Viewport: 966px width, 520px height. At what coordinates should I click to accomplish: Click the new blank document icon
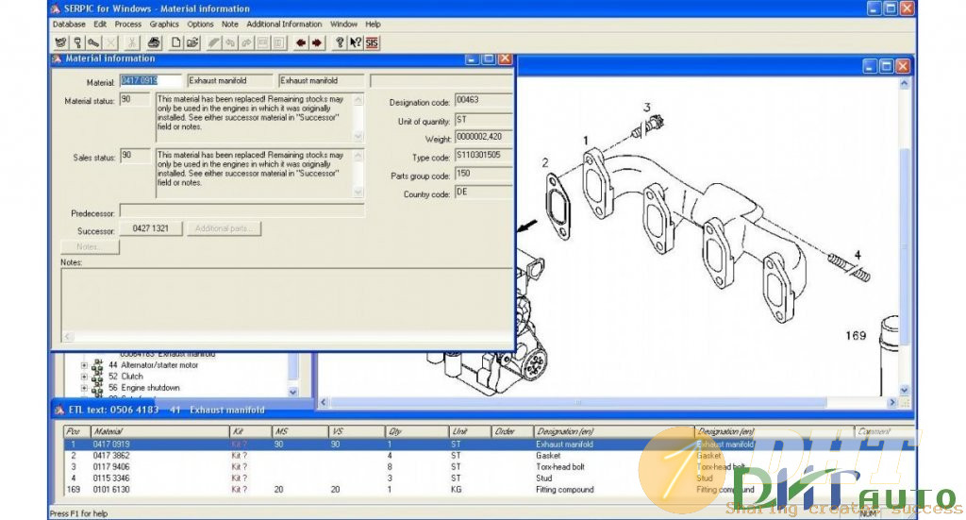175,42
